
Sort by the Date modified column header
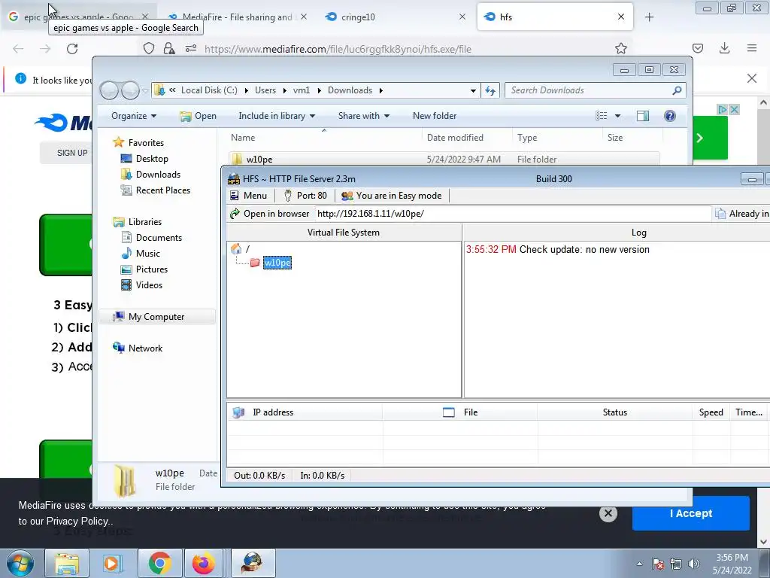[466, 138]
